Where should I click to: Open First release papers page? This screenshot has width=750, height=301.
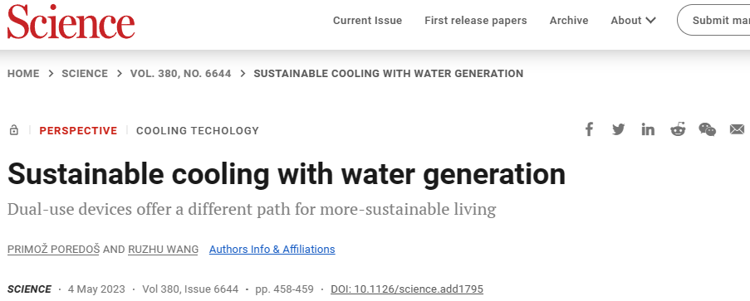475,21
